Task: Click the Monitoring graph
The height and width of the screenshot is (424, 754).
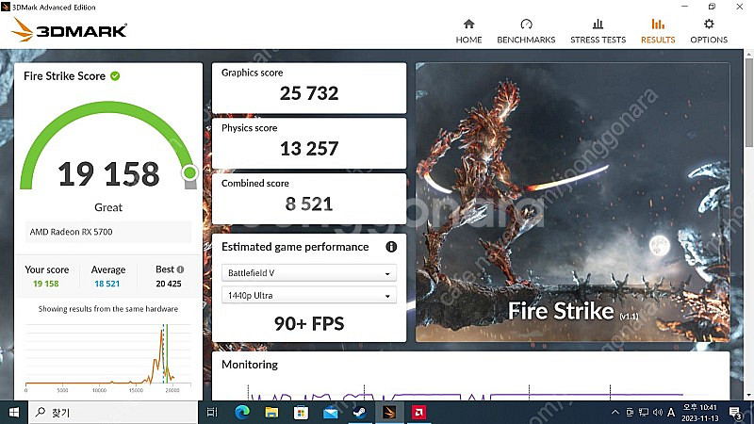Action: [466, 393]
